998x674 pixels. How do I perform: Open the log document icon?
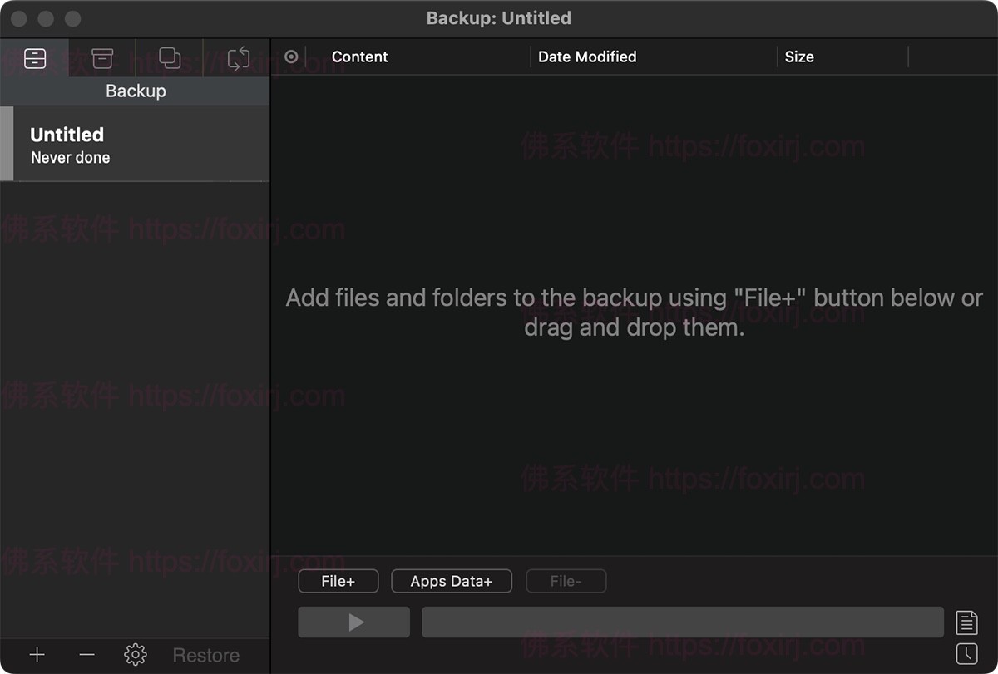(x=966, y=622)
